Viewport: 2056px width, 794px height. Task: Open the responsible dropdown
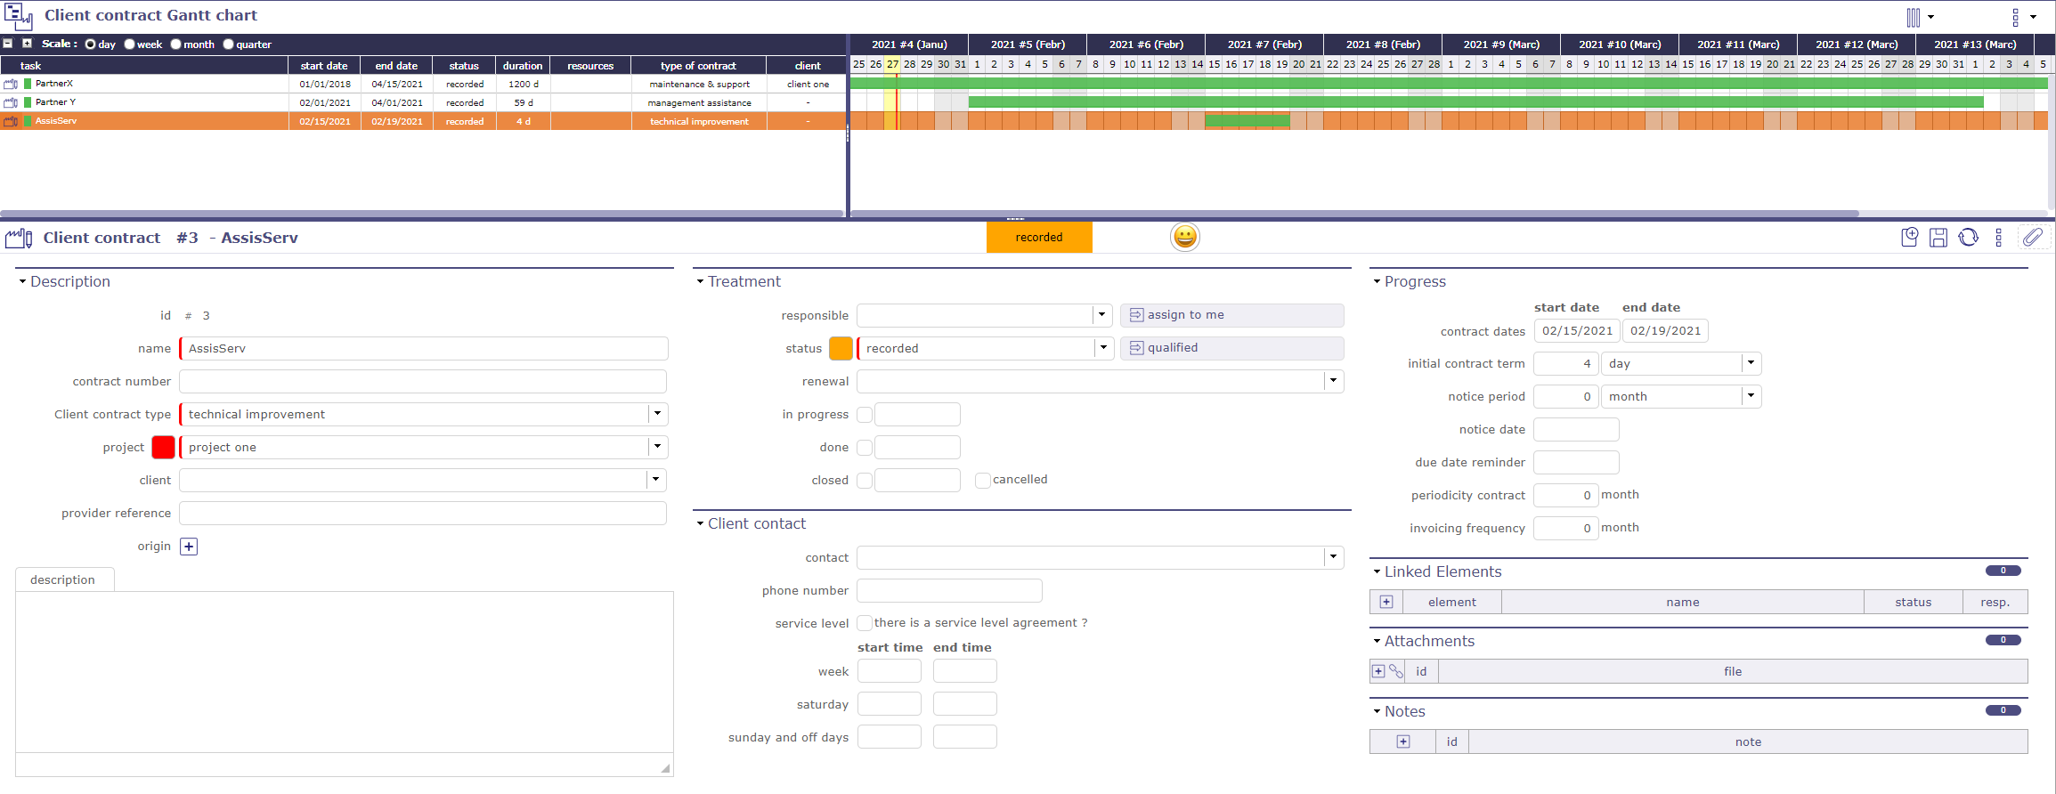click(1102, 315)
